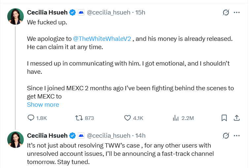The width and height of the screenshot is (251, 168).
Task: Repost the first tweet with 873 reposts
Action: point(79,118)
